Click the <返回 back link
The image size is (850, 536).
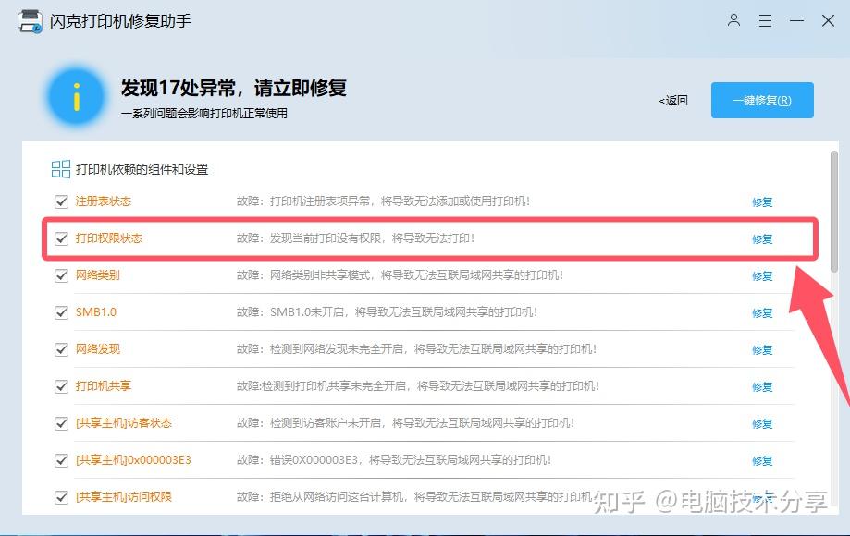673,100
